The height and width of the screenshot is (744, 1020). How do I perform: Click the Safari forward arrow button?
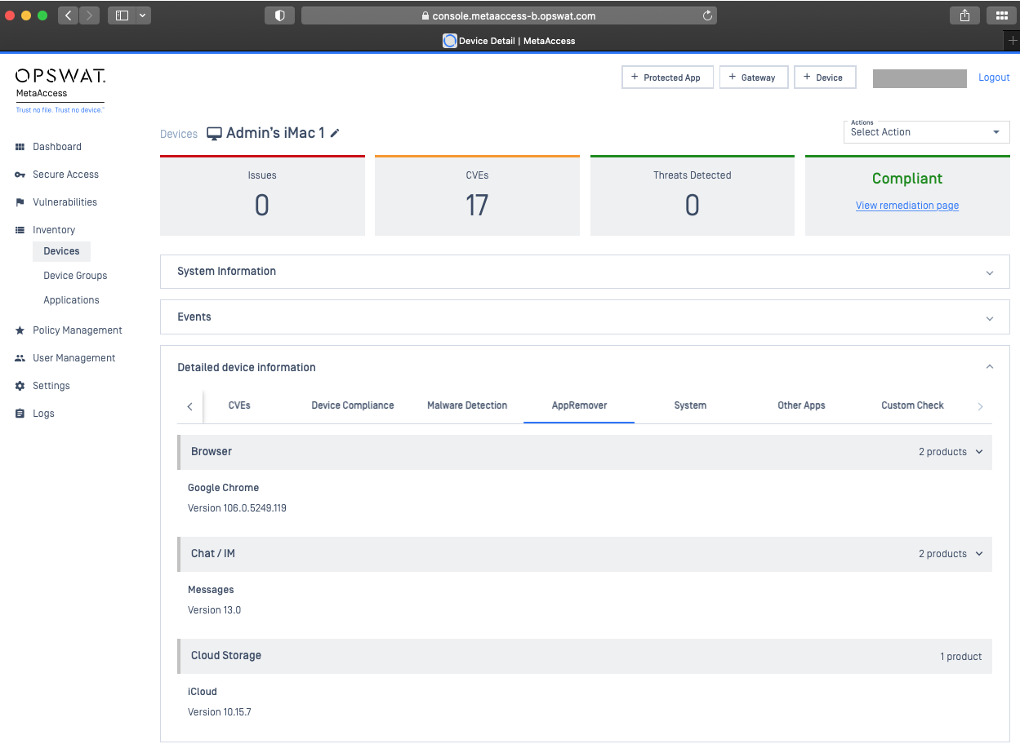[x=90, y=15]
